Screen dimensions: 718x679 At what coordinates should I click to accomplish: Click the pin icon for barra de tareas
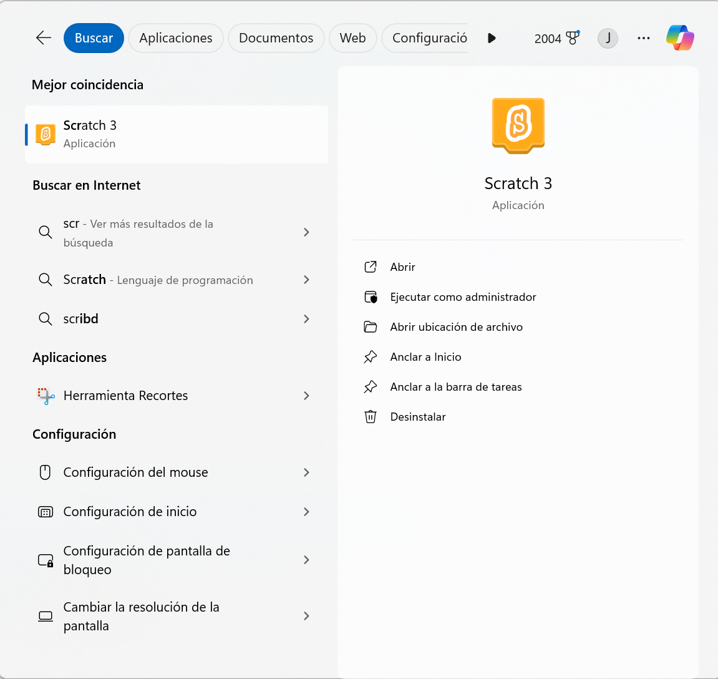pyautogui.click(x=371, y=387)
